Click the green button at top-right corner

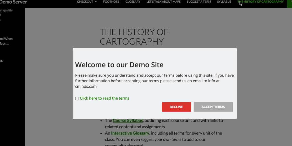290,3
